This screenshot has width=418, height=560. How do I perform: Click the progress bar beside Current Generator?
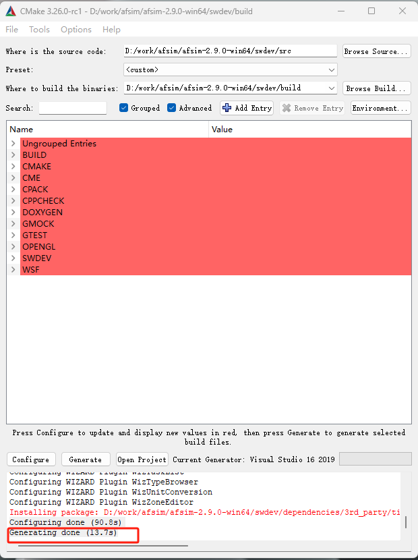click(x=375, y=459)
